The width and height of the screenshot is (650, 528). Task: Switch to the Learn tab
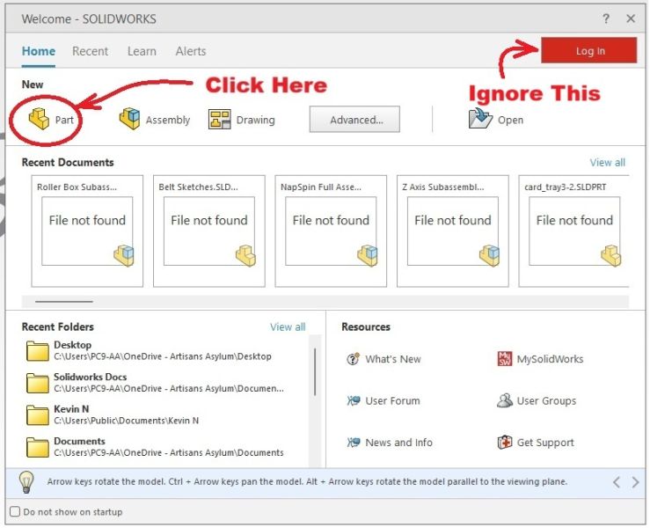click(x=142, y=51)
